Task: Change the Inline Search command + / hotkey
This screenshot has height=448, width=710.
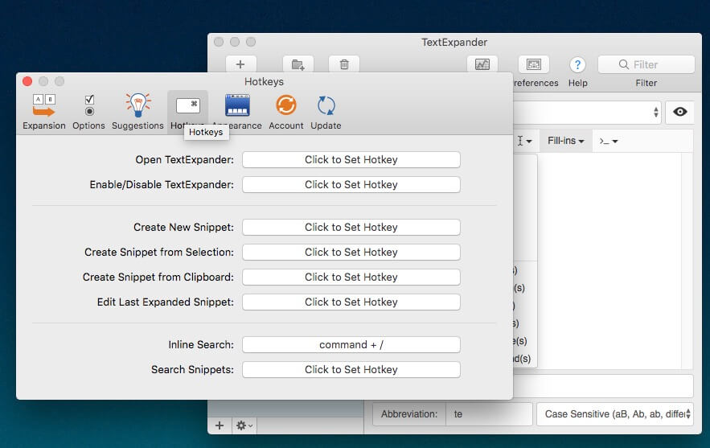Action: (x=351, y=344)
